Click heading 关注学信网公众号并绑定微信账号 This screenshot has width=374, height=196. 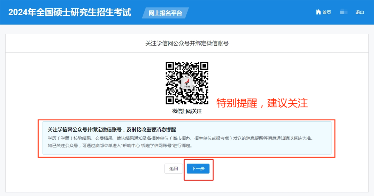(187, 43)
